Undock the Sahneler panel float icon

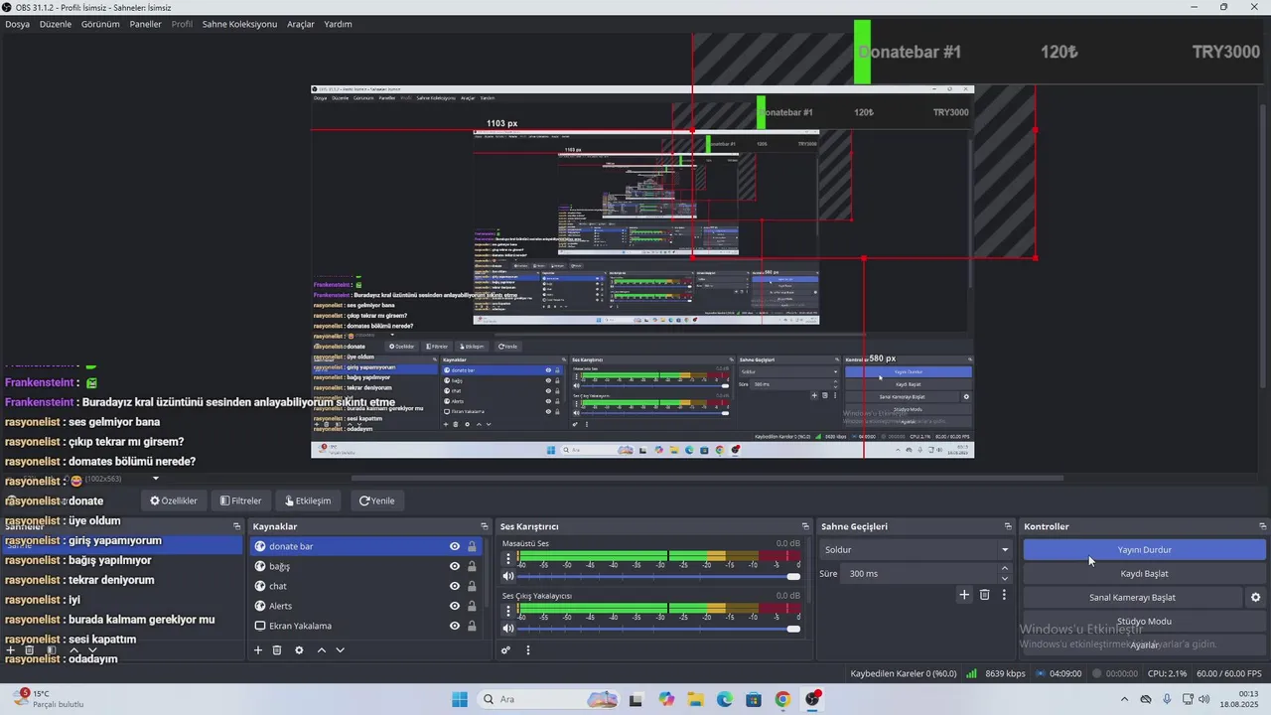coord(236,526)
